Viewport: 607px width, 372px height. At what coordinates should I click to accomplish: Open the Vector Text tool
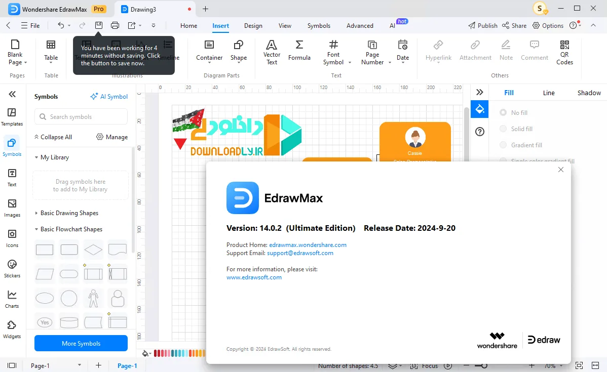[x=272, y=53]
